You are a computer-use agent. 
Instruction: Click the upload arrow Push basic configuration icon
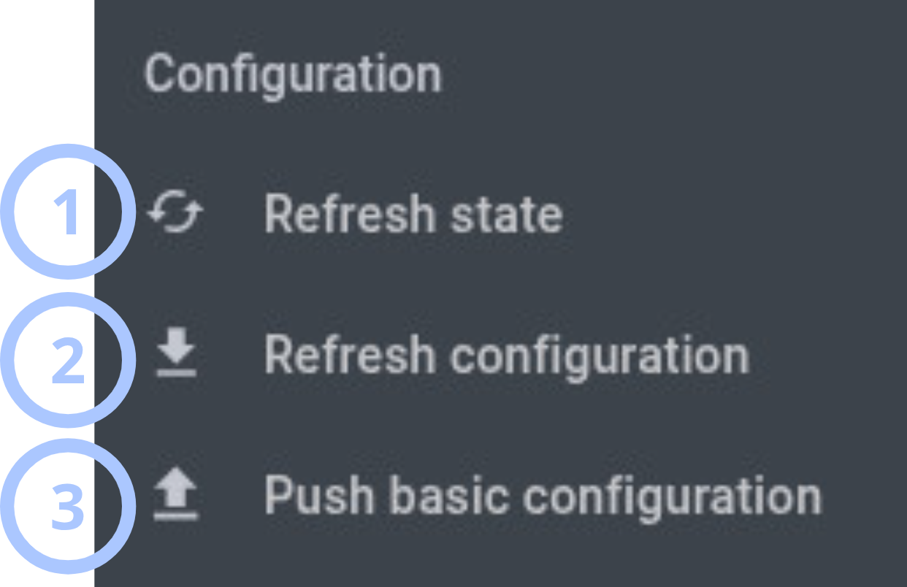point(175,496)
